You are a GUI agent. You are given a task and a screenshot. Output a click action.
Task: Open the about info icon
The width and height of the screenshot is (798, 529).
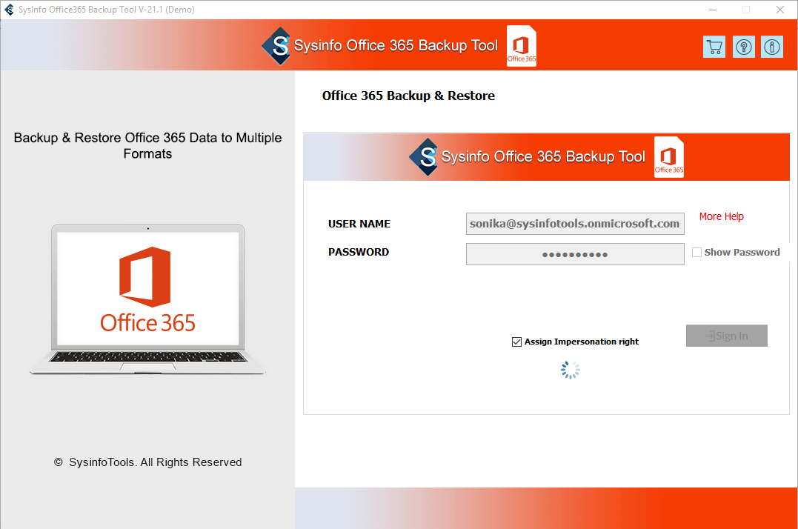click(772, 47)
